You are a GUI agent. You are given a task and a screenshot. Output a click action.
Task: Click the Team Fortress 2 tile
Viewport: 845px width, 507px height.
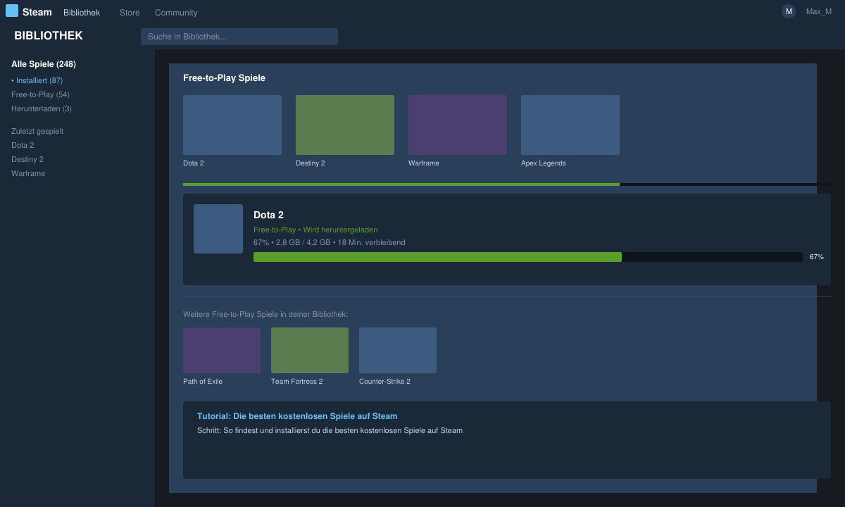(310, 350)
